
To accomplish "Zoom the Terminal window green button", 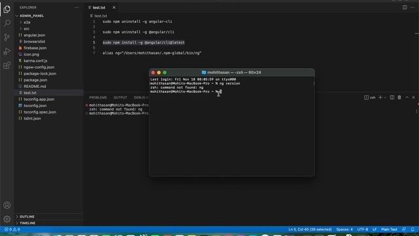I will [165, 73].
